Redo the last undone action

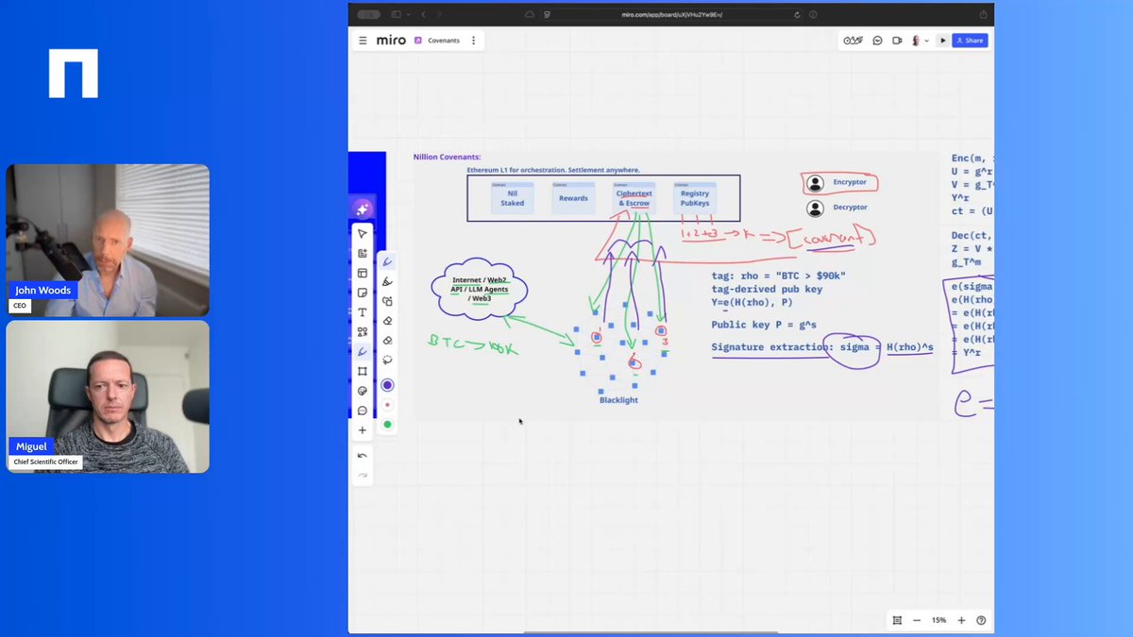(363, 475)
